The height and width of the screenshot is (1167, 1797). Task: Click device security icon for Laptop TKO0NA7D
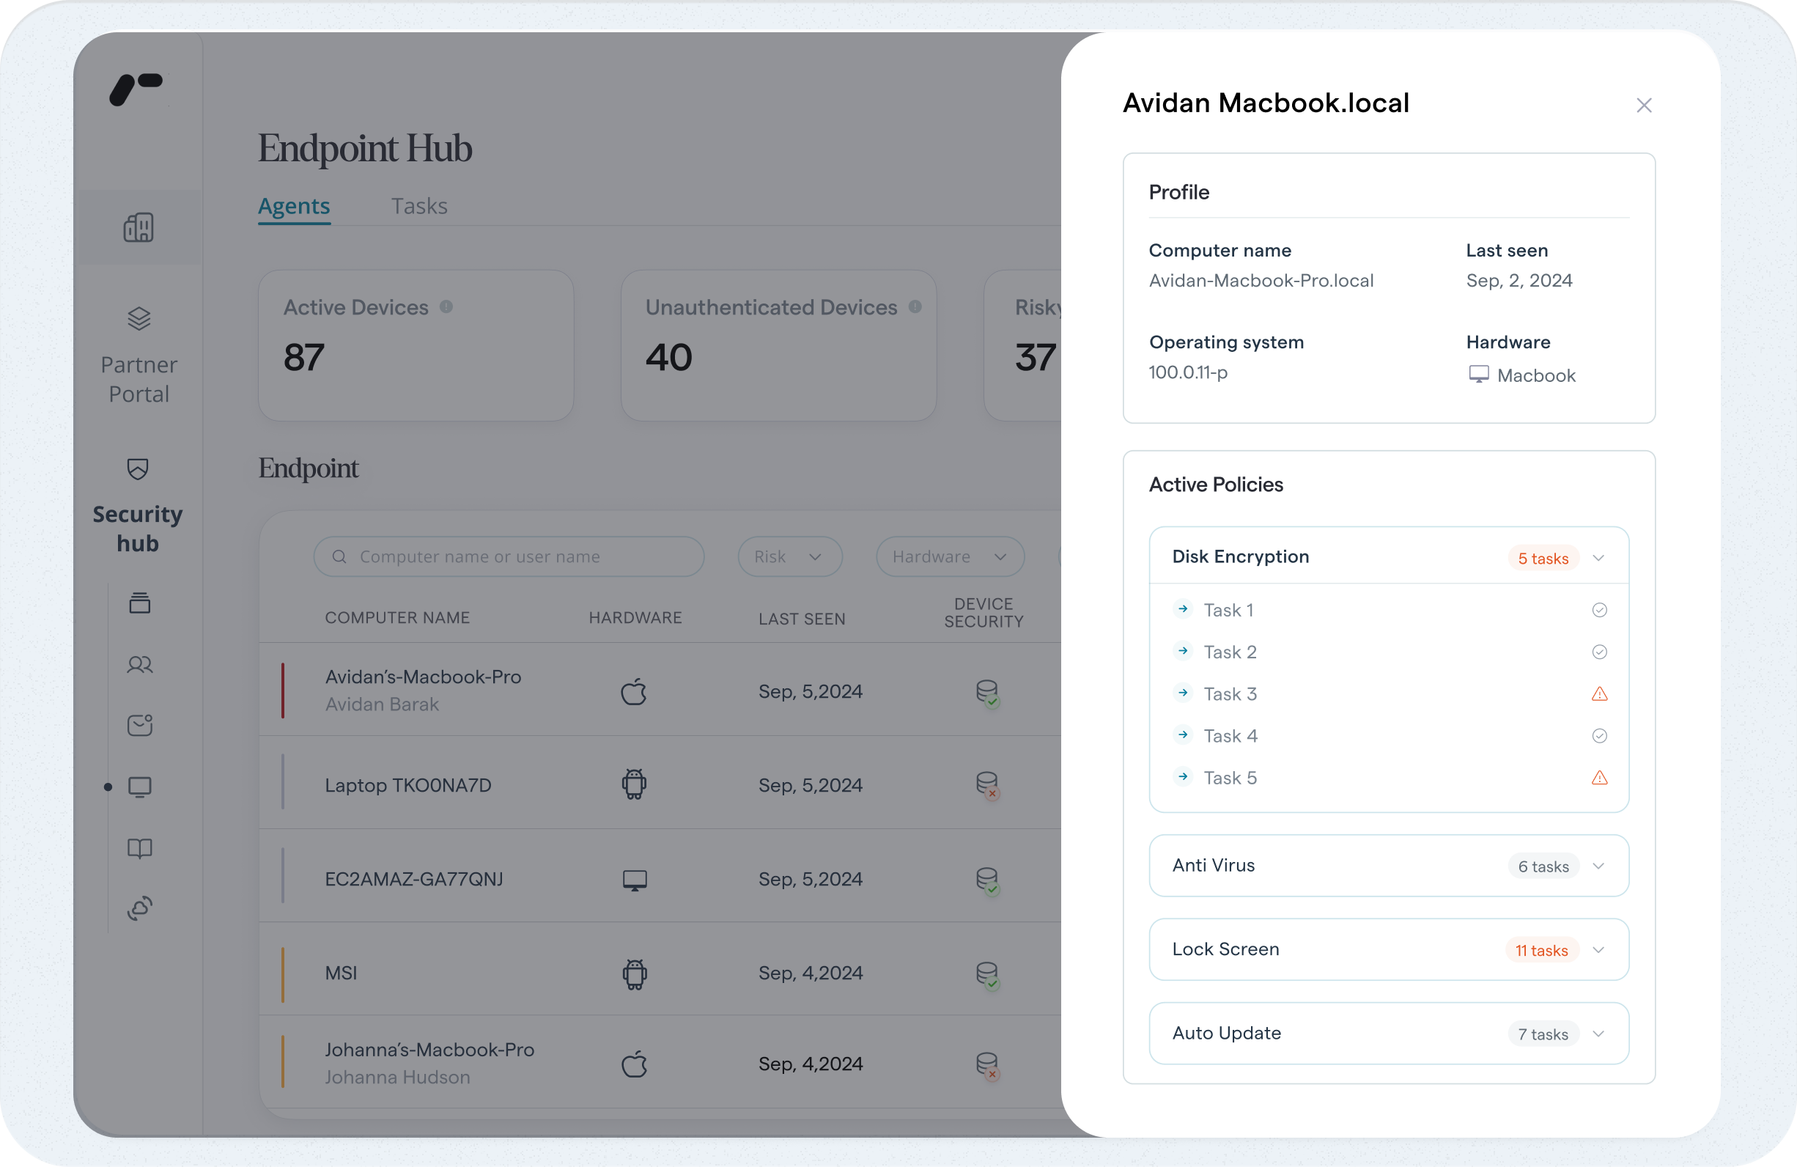[x=987, y=784]
